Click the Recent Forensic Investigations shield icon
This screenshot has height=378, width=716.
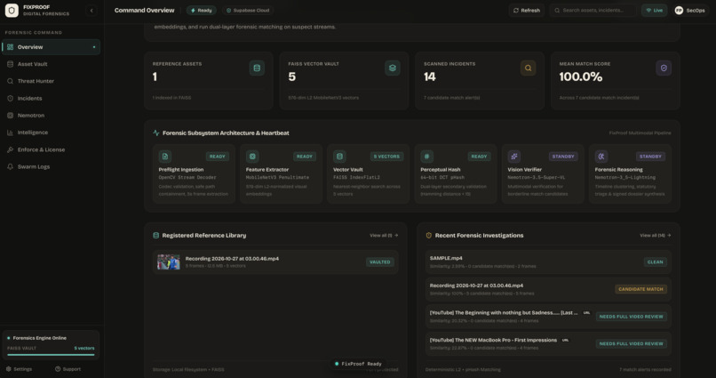pyautogui.click(x=428, y=236)
